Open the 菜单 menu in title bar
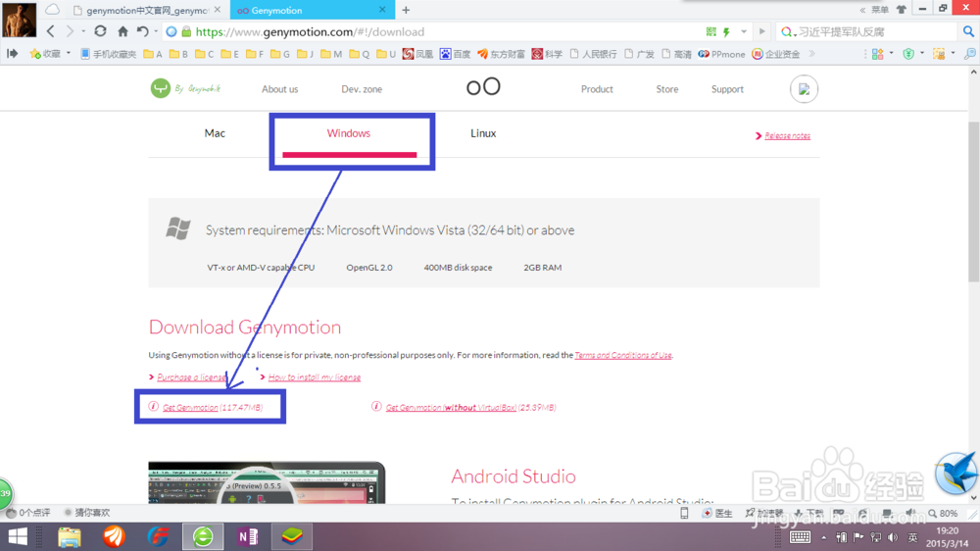 pyautogui.click(x=880, y=10)
